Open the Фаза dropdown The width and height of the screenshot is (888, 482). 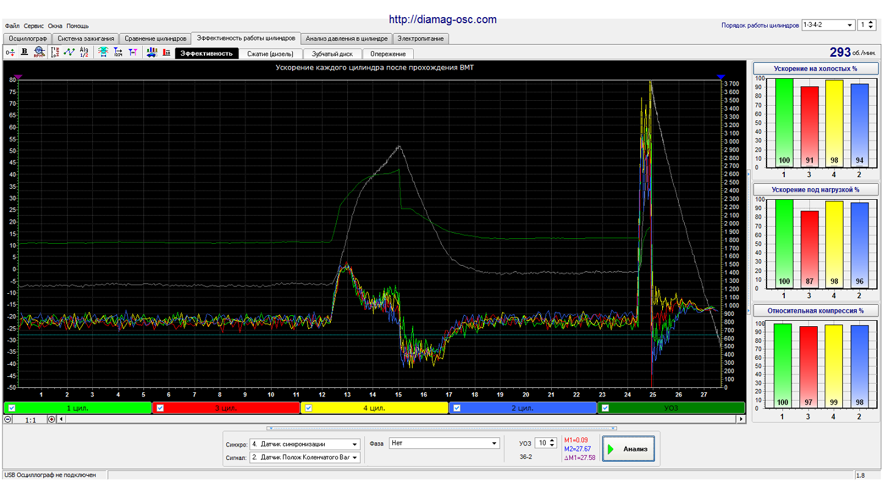[x=494, y=444]
